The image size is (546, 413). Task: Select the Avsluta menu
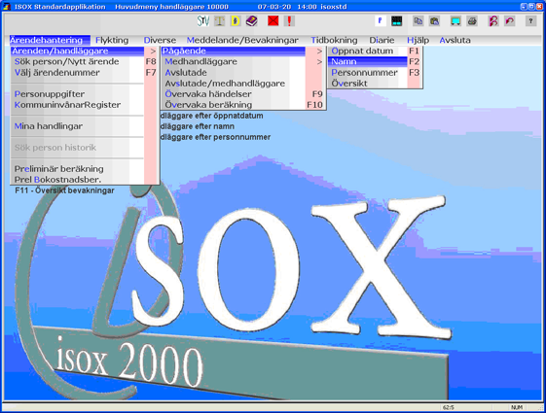[455, 40]
